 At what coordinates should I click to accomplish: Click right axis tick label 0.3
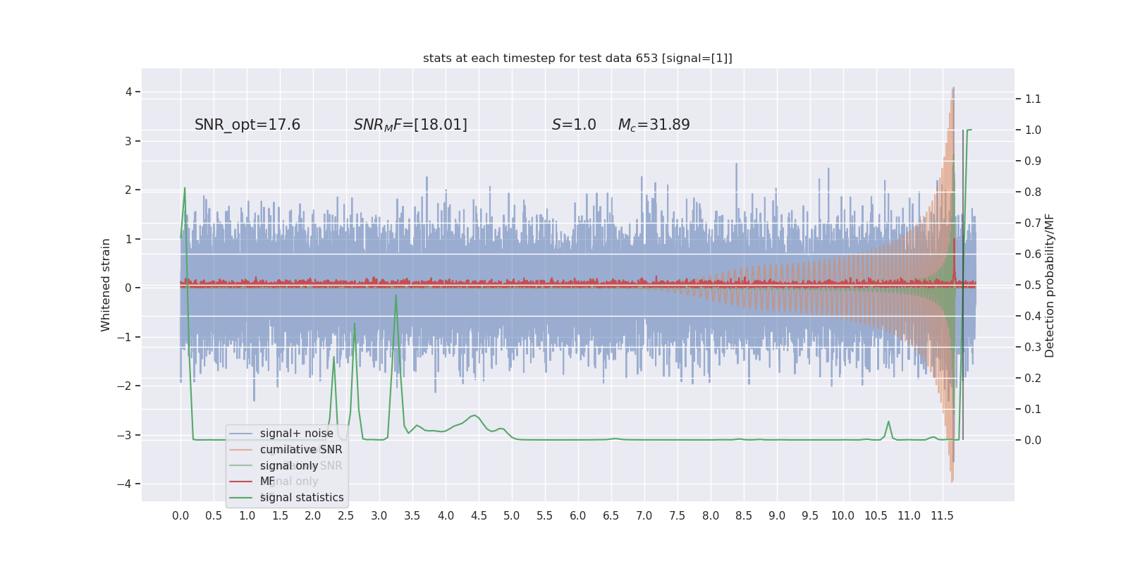pyautogui.click(x=1033, y=348)
